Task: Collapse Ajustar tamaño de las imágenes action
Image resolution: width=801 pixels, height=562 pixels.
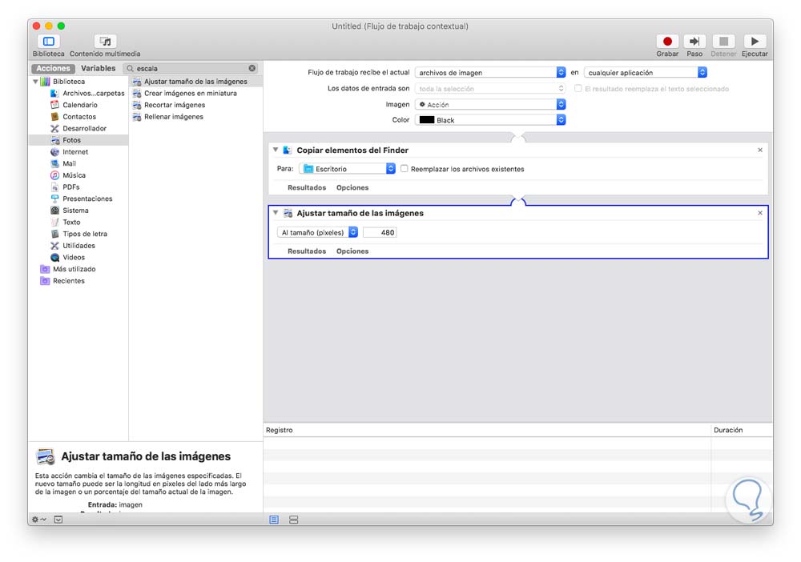Action: [x=276, y=213]
